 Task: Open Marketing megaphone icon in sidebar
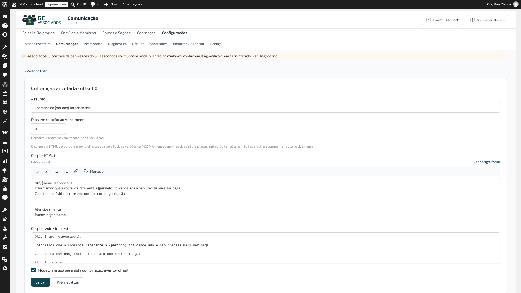tap(5, 170)
